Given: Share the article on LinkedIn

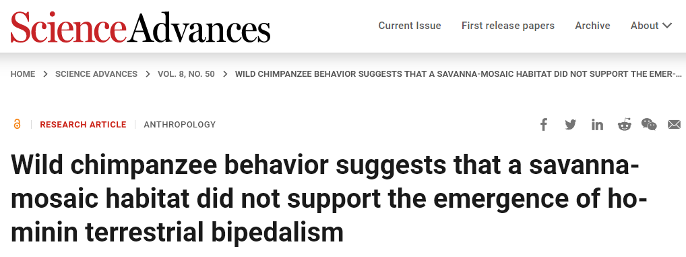Looking at the screenshot, I should [597, 125].
